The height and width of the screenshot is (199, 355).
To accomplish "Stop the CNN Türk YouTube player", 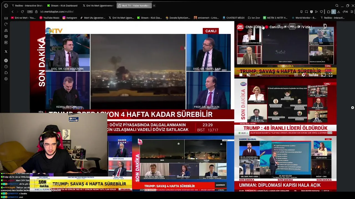I will [241, 75].
